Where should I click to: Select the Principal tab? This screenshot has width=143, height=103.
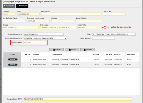point(22,6)
